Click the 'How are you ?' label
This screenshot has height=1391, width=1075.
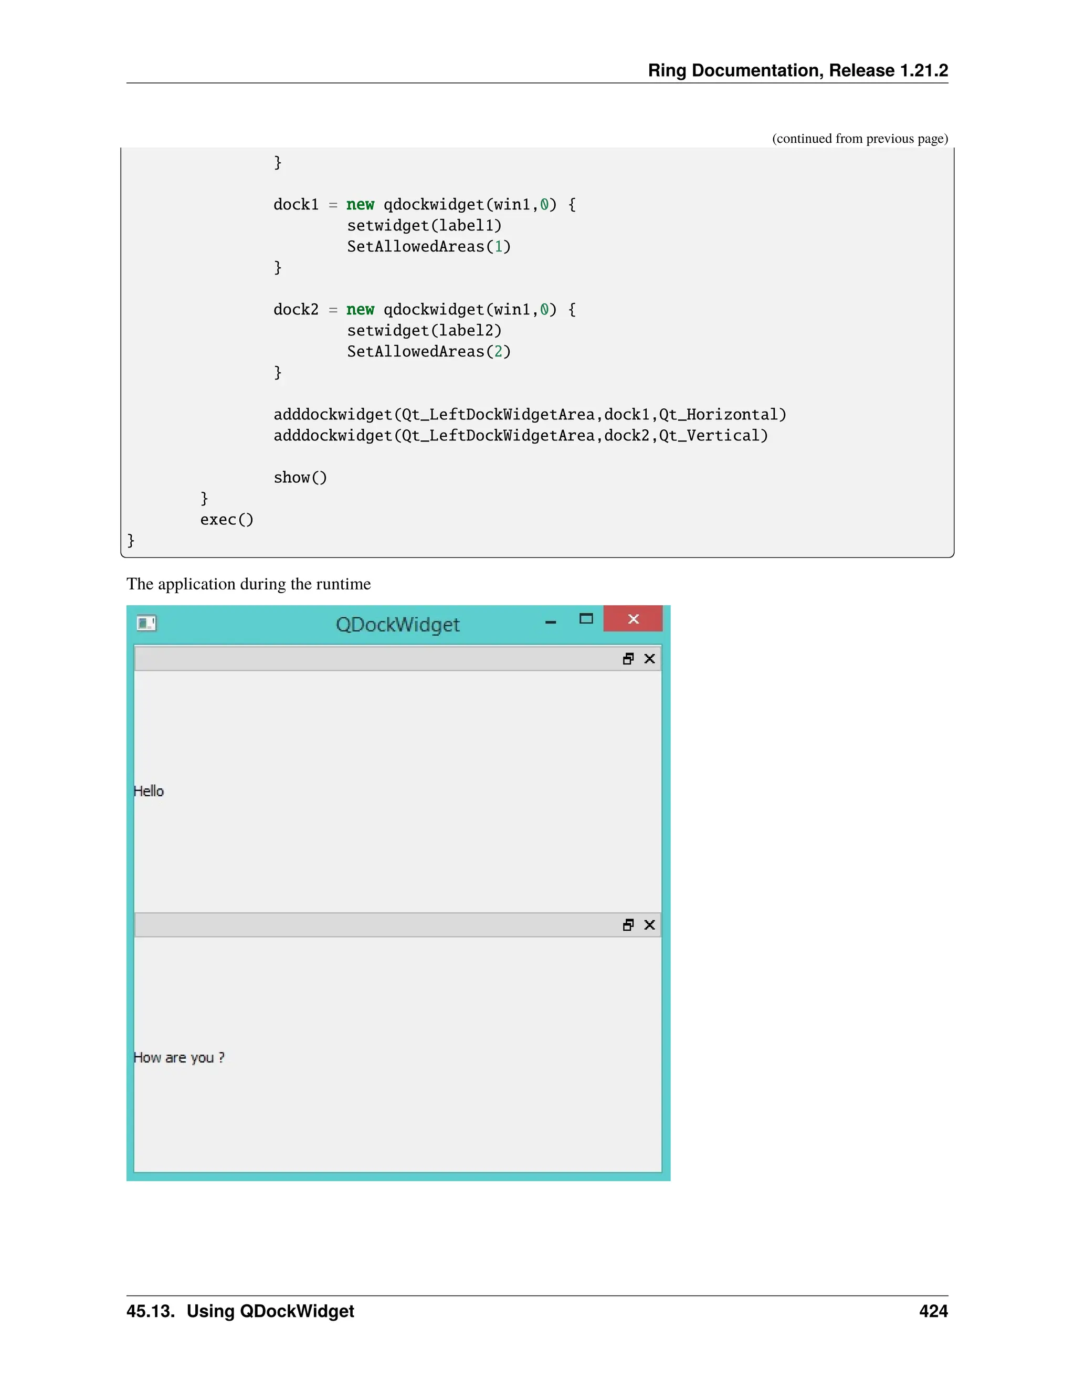point(179,1057)
